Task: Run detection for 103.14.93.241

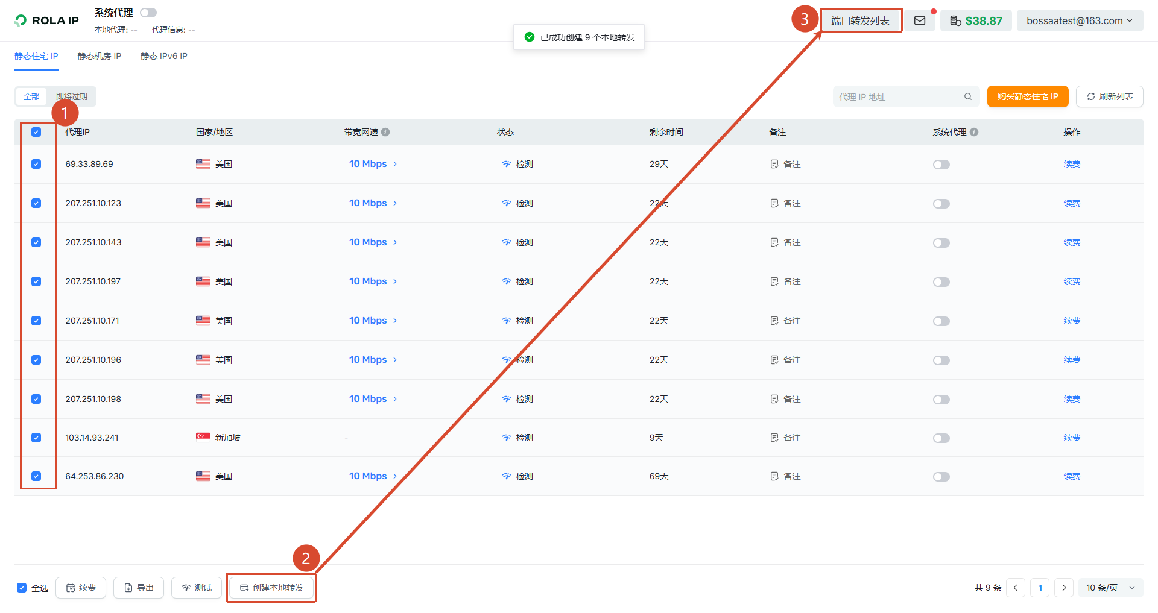Action: [517, 438]
